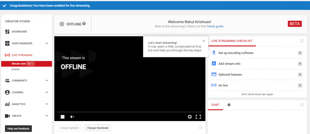Switch to Chat tab
This screenshot has height=134, width=310.
pos(215,105)
